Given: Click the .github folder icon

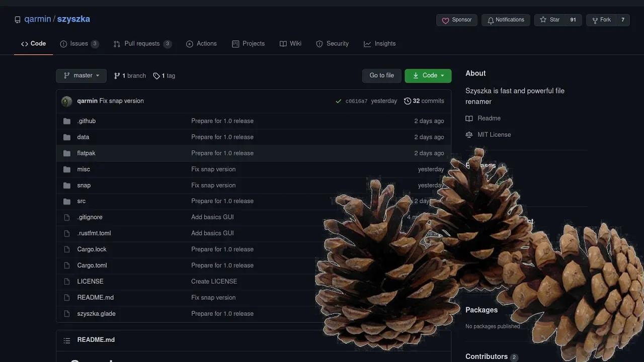Looking at the screenshot, I should tap(66, 121).
